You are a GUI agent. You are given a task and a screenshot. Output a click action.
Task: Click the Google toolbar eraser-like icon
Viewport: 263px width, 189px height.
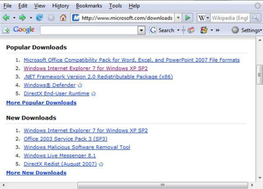(191, 31)
